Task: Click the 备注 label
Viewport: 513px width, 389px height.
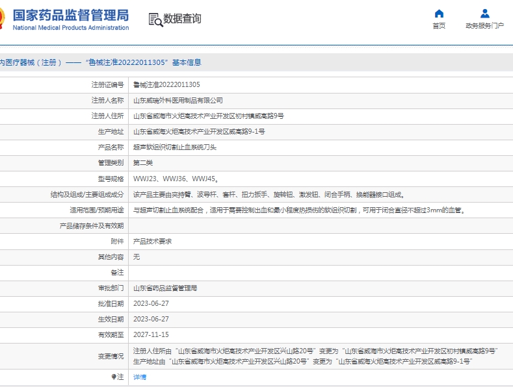Action: pyautogui.click(x=118, y=273)
